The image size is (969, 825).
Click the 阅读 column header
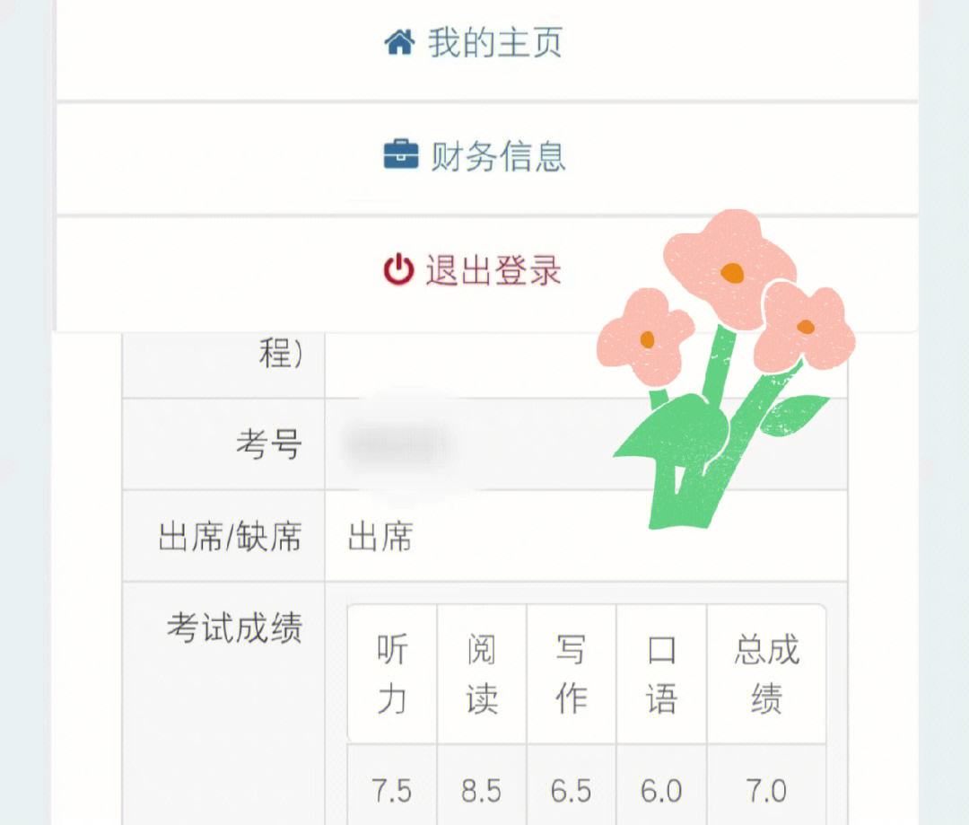(x=482, y=673)
